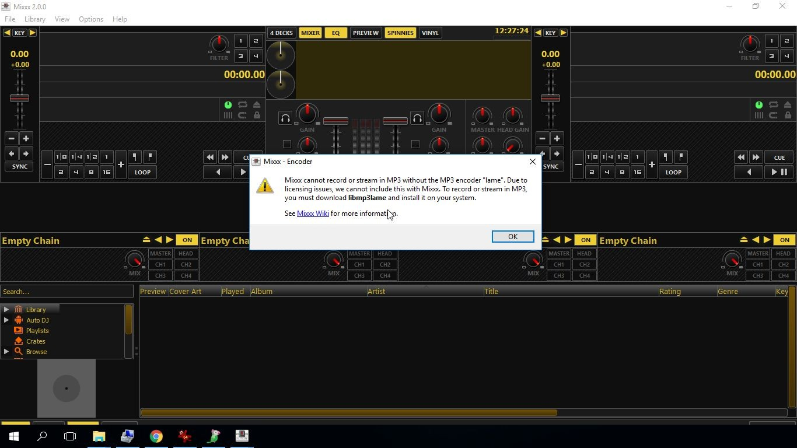Toggle ON for the first effect unit

[187, 240]
